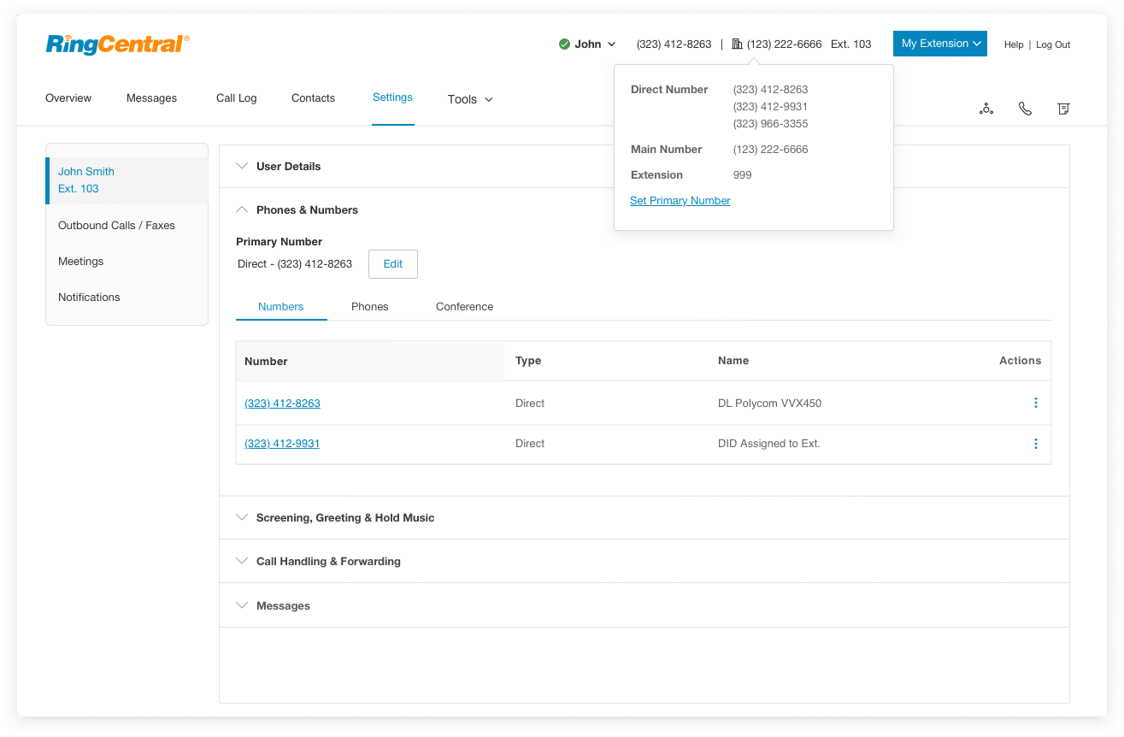Click the green presence status icon
This screenshot has width=1124, height=737.
[x=564, y=44]
